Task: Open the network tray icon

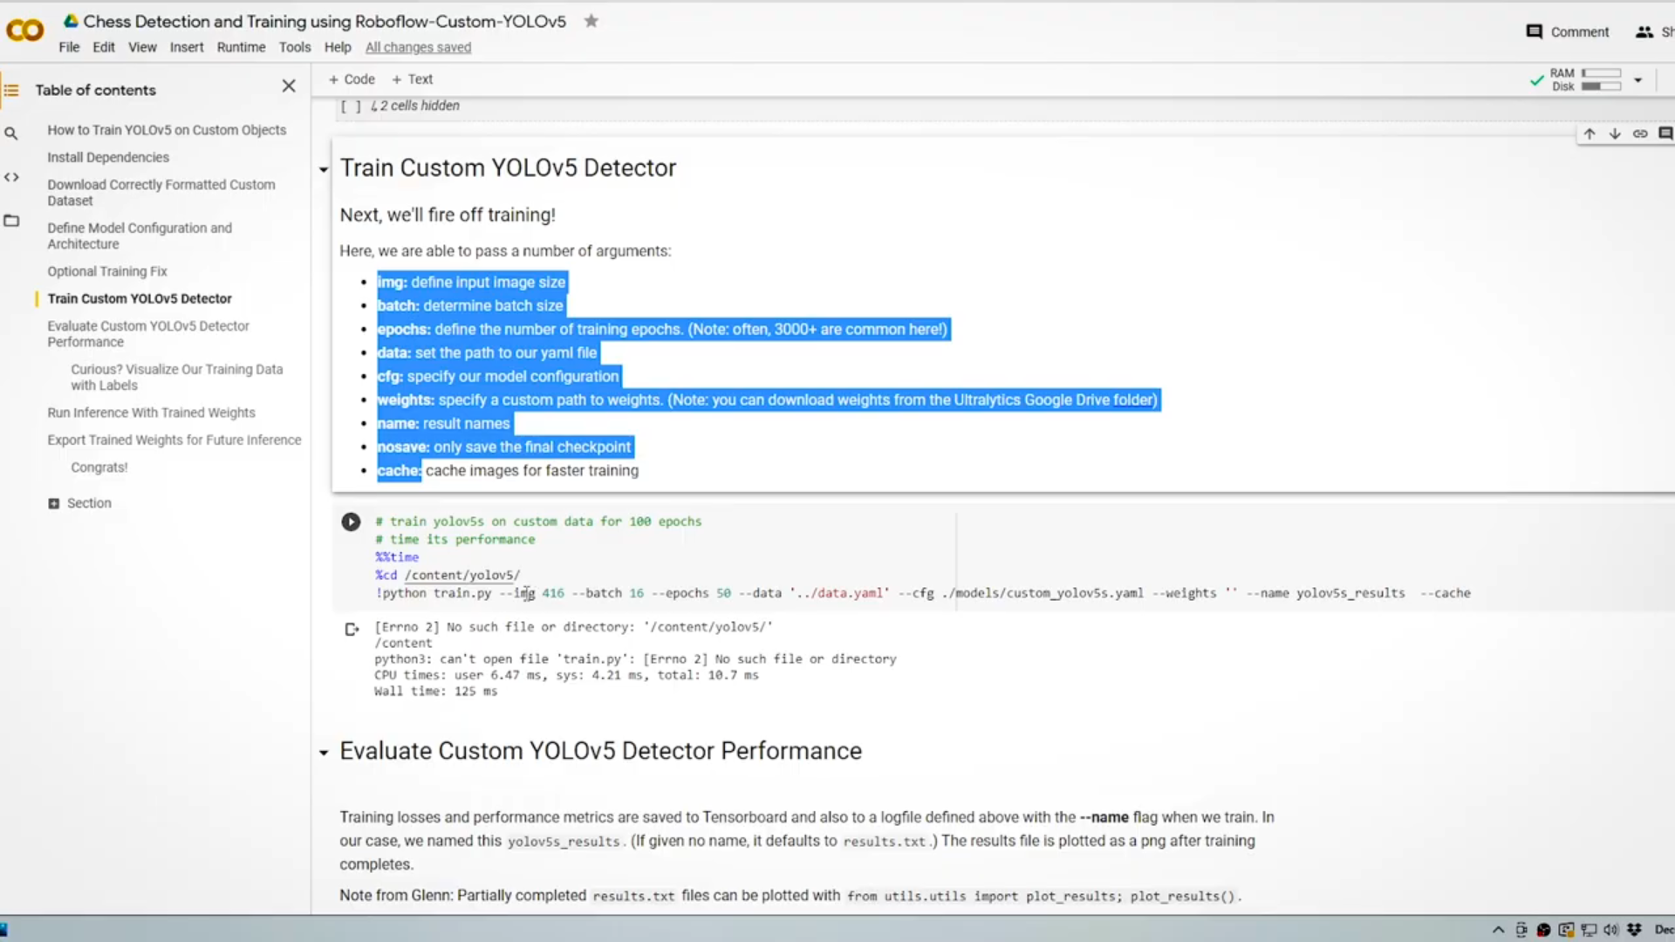Action: [1589, 930]
